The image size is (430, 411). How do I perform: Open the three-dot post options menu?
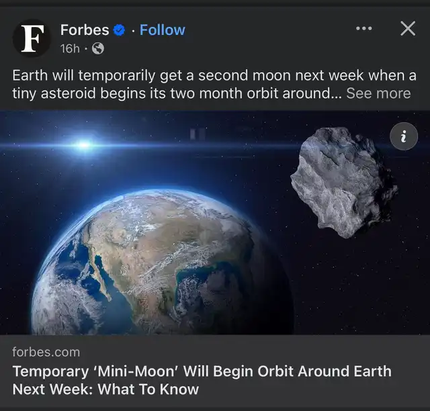point(363,28)
